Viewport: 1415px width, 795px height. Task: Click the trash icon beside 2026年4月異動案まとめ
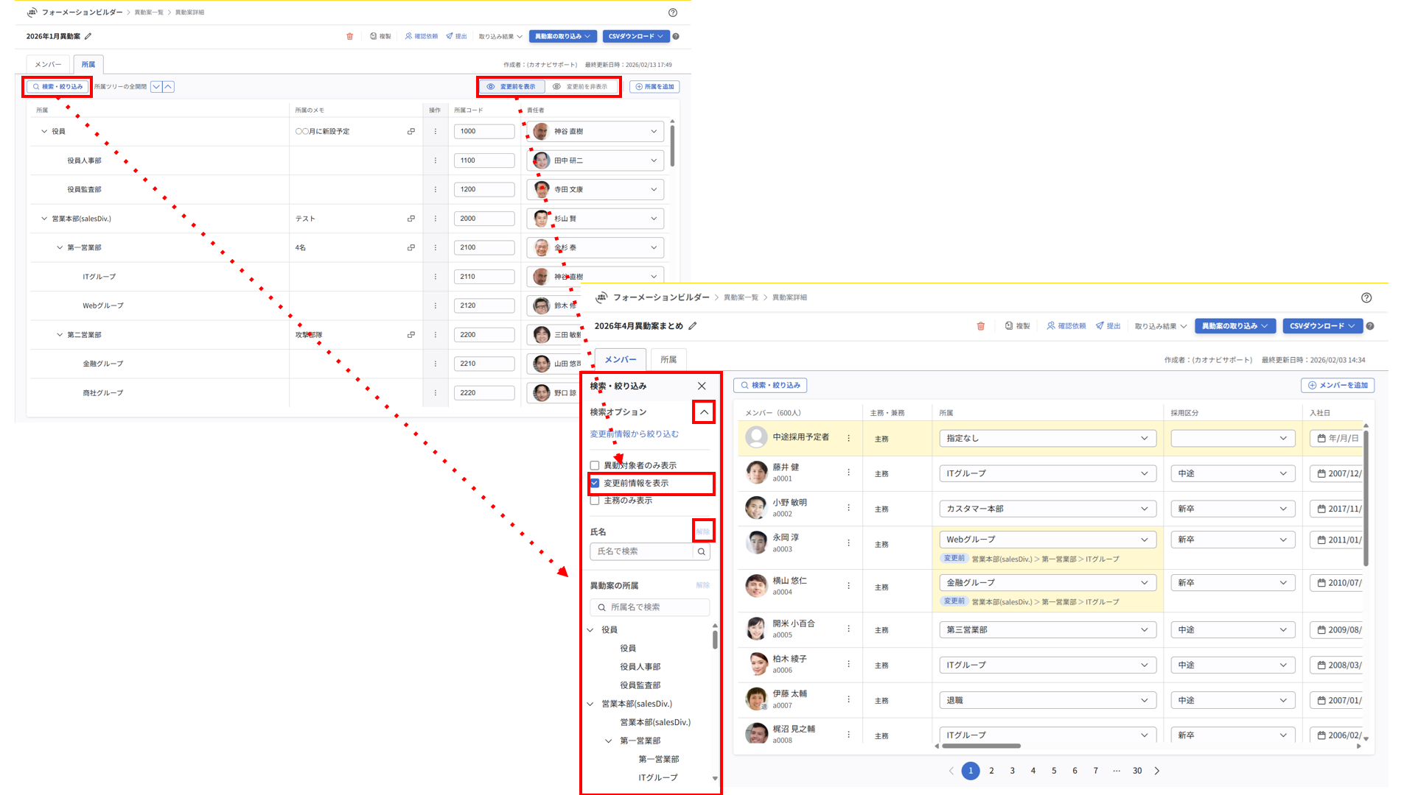pos(980,326)
